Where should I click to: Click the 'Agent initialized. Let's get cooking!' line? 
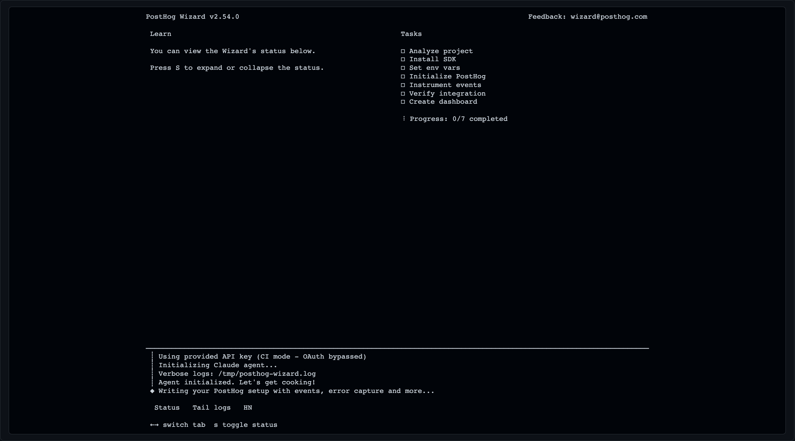[237, 382]
